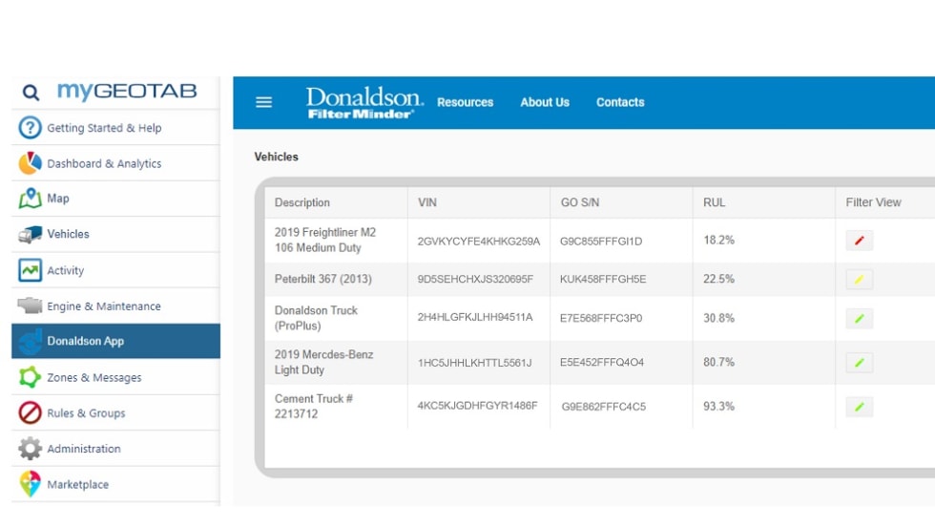Open the Marketplace sidebar item
Image resolution: width=935 pixels, height=527 pixels.
[x=77, y=485]
